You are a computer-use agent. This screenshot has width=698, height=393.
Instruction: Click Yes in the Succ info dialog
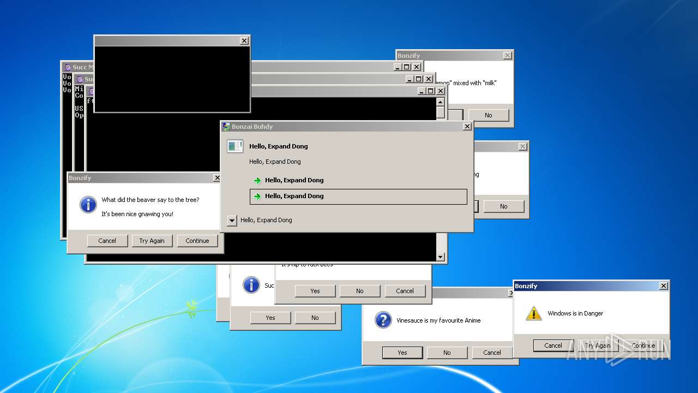[270, 318]
